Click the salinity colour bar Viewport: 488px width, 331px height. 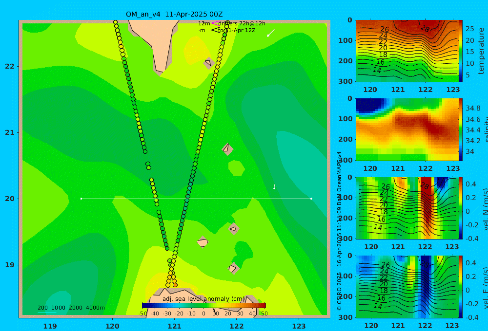(460, 129)
